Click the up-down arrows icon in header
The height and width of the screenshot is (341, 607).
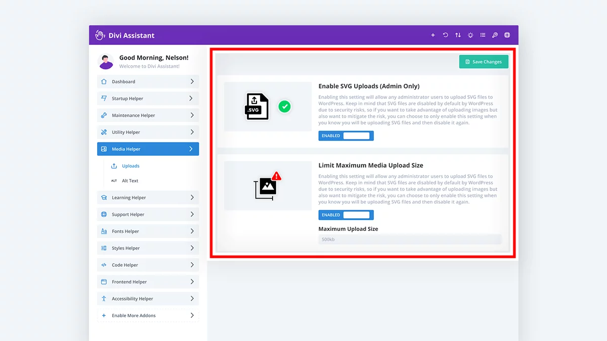click(x=458, y=35)
